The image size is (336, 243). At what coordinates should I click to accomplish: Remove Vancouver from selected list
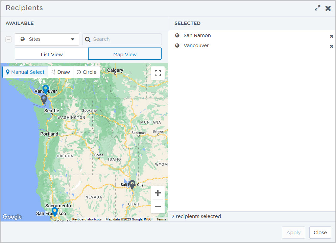coord(331,47)
